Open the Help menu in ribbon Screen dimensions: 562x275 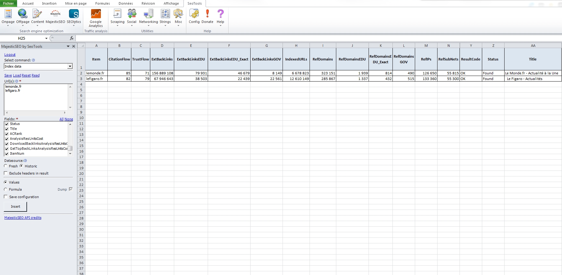tap(220, 17)
